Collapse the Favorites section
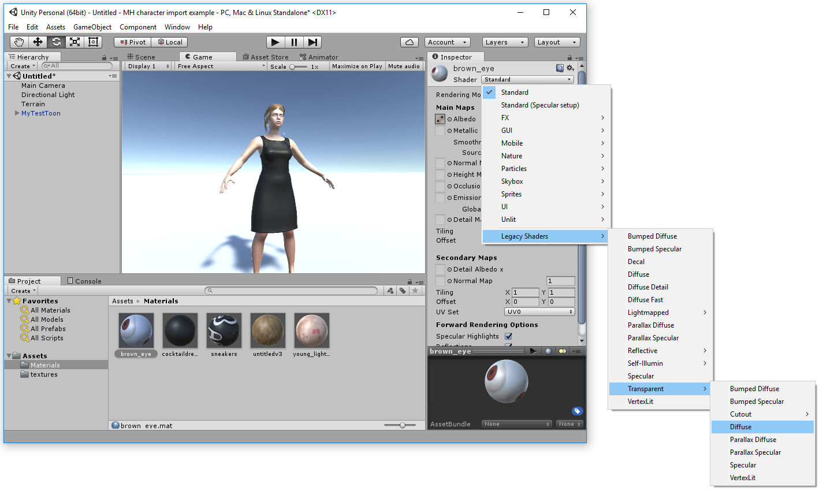This screenshot has width=823, height=494. [9, 301]
